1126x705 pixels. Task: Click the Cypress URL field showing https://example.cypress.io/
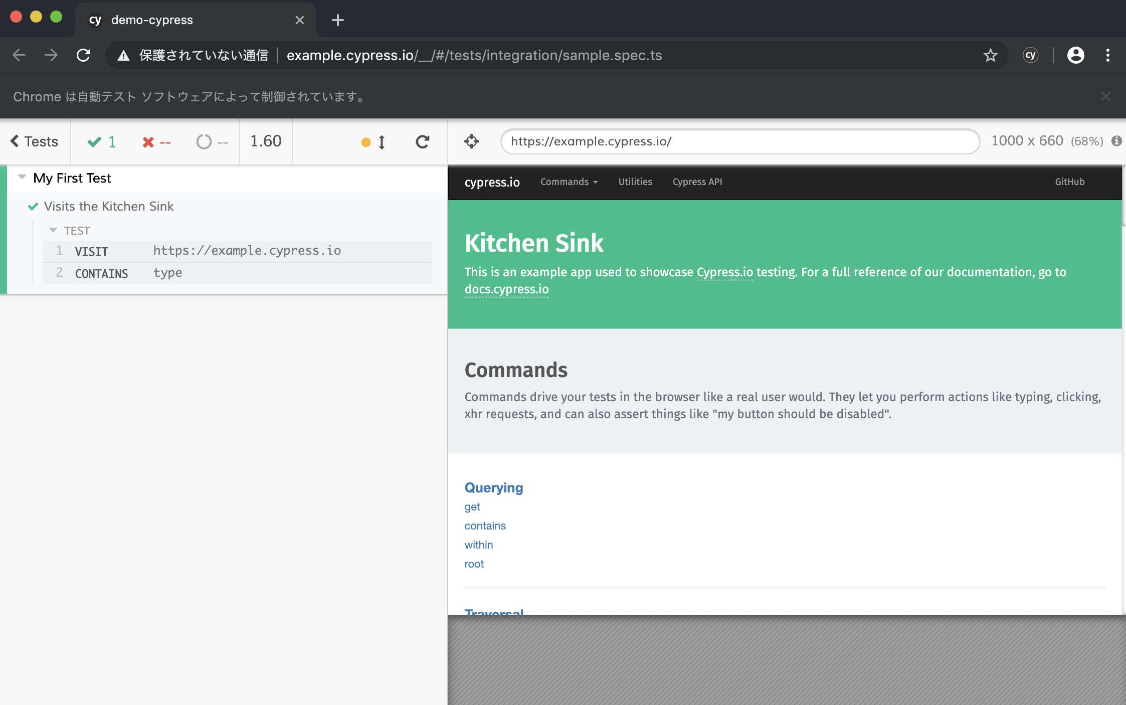click(740, 141)
